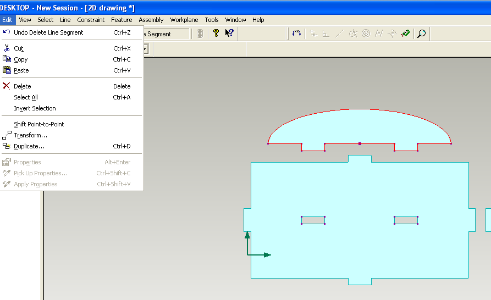Select the concentric circles constraint icon

(366, 34)
